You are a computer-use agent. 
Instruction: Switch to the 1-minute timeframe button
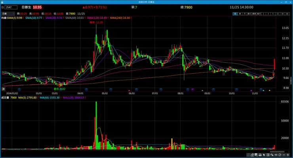263,14
